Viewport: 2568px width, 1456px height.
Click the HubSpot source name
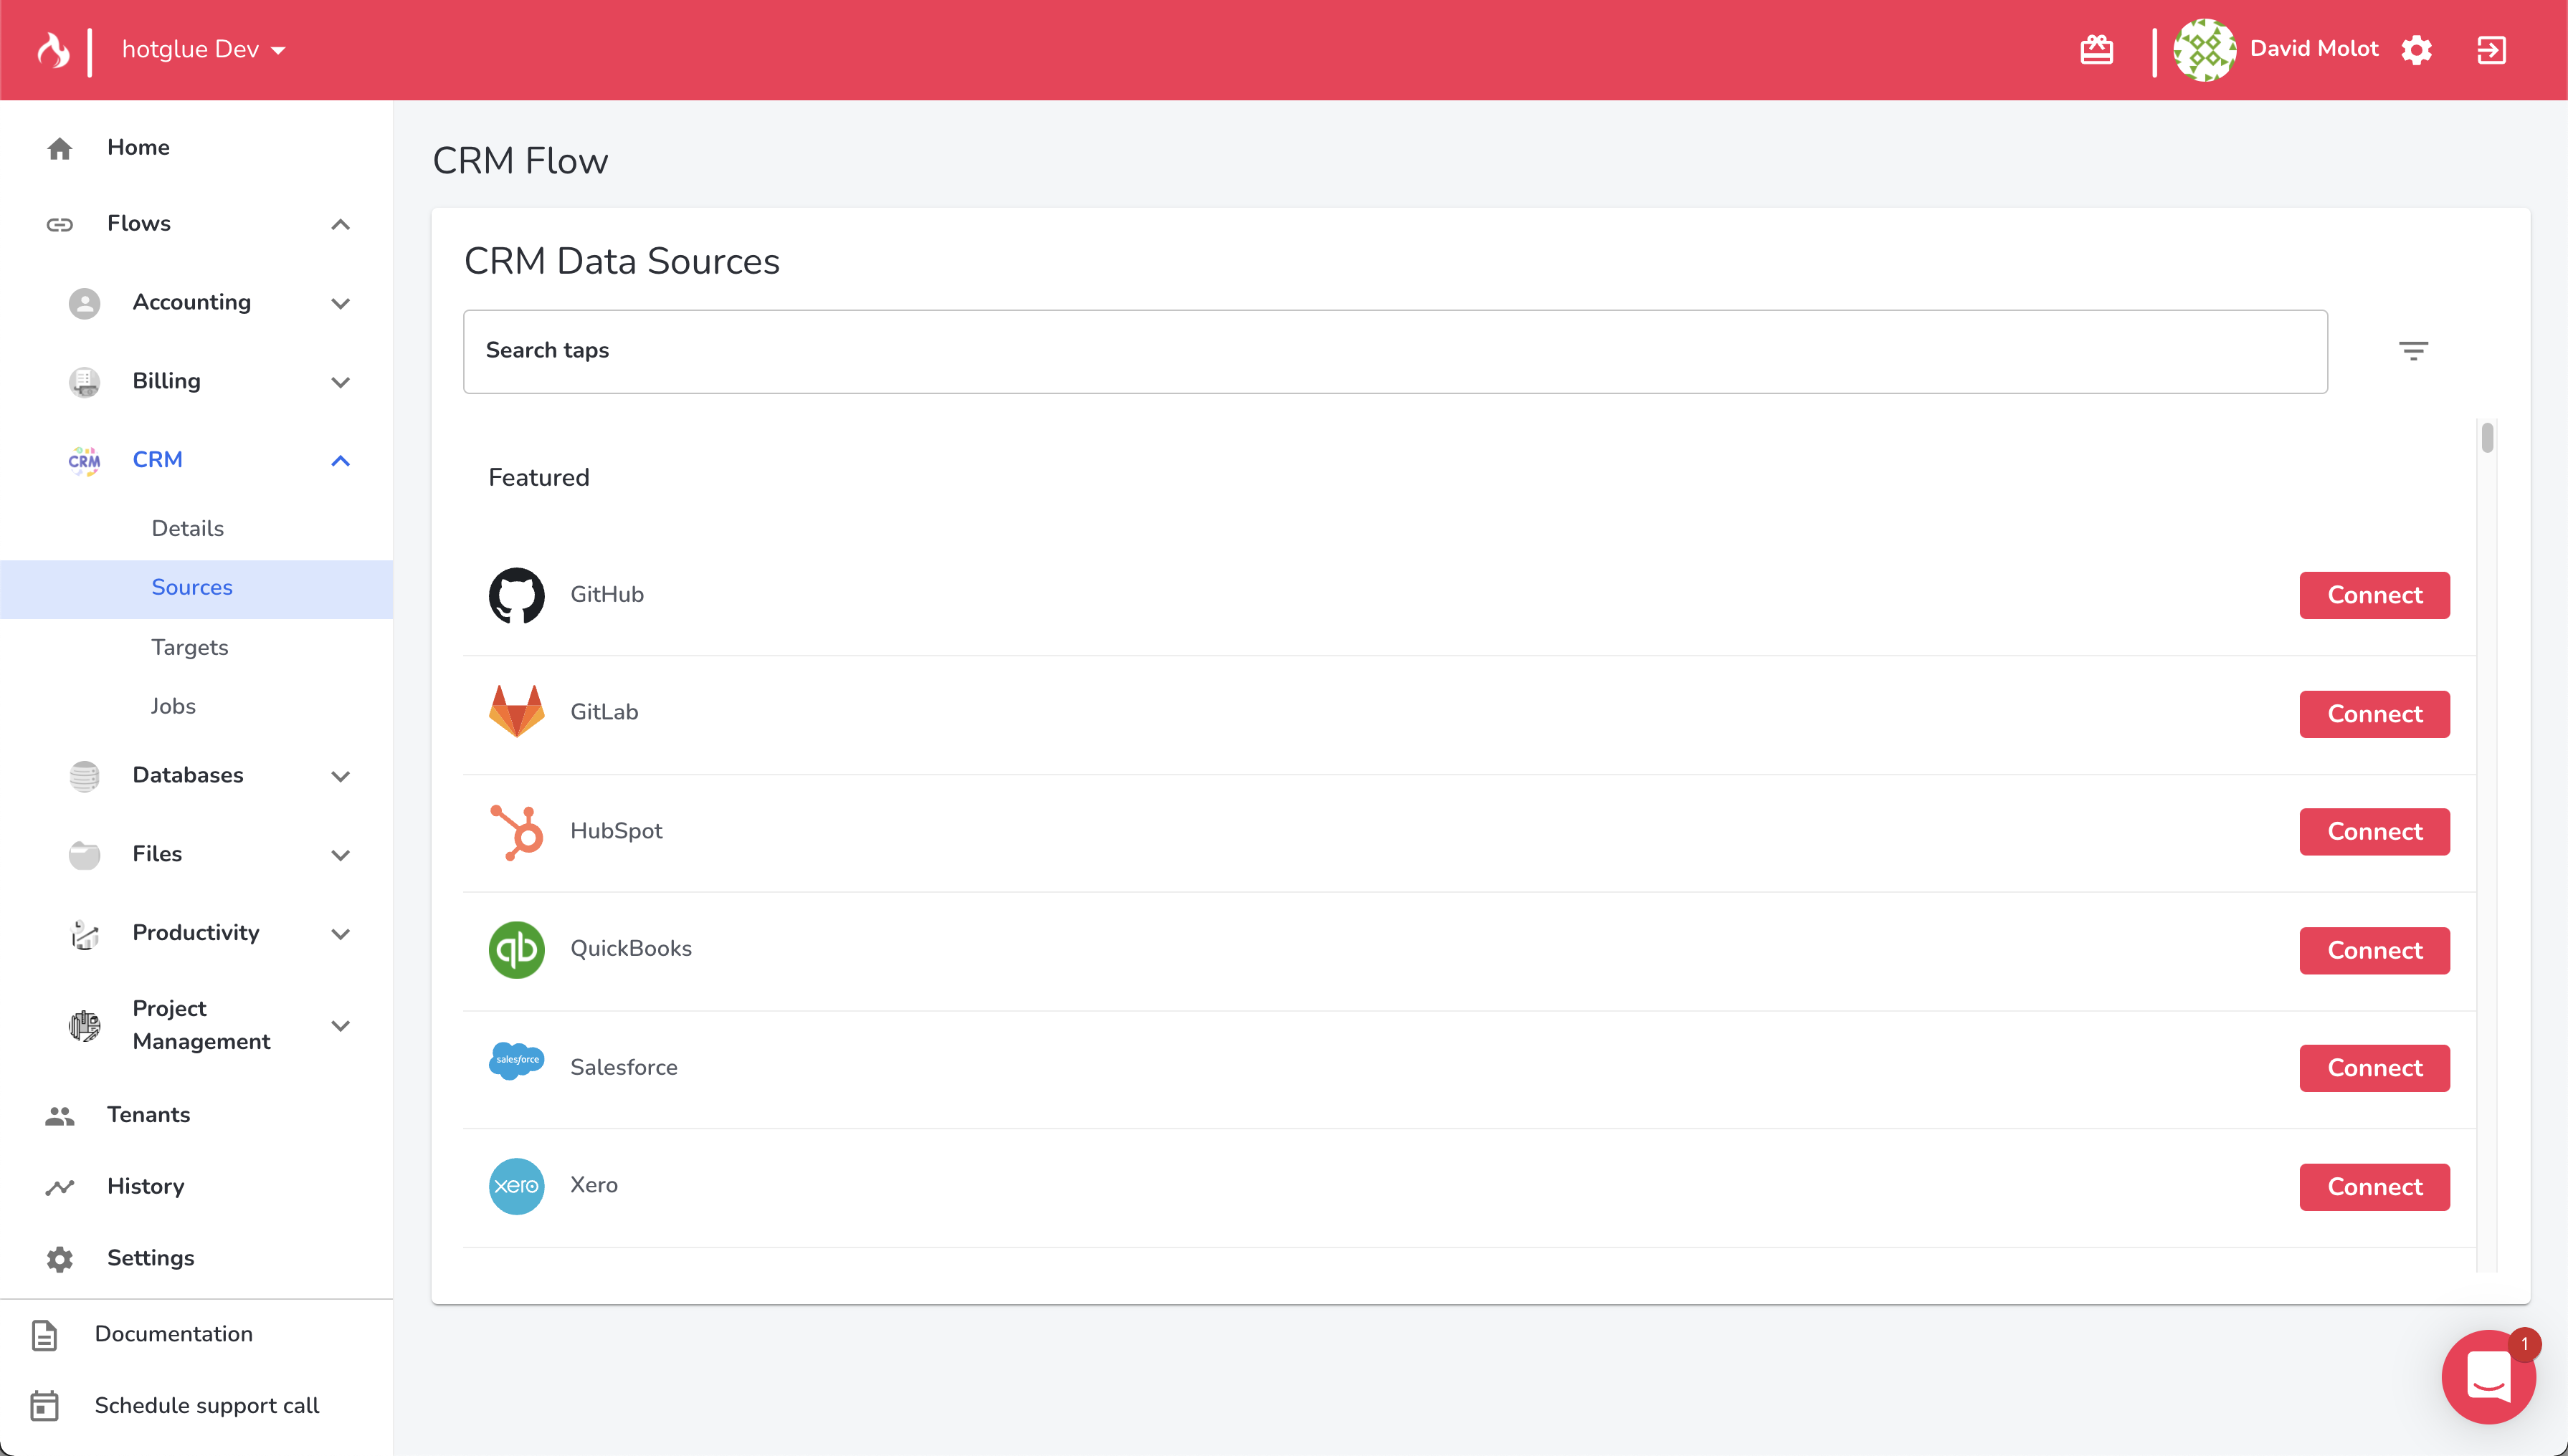pos(617,832)
